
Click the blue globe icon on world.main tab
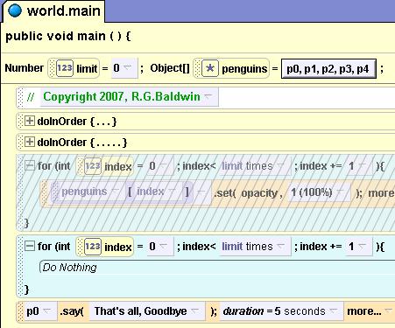[15, 10]
